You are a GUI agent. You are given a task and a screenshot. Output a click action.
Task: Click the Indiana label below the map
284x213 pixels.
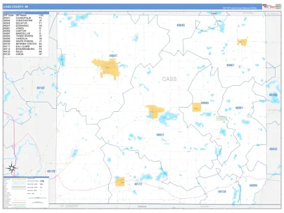[x=142, y=206]
